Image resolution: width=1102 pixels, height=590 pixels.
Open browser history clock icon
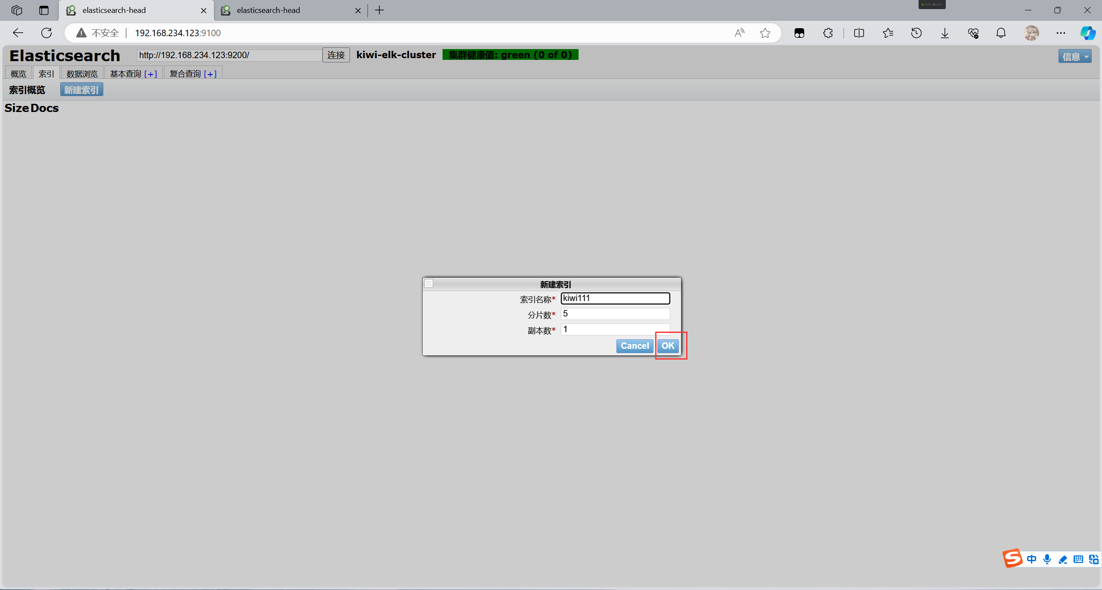916,33
